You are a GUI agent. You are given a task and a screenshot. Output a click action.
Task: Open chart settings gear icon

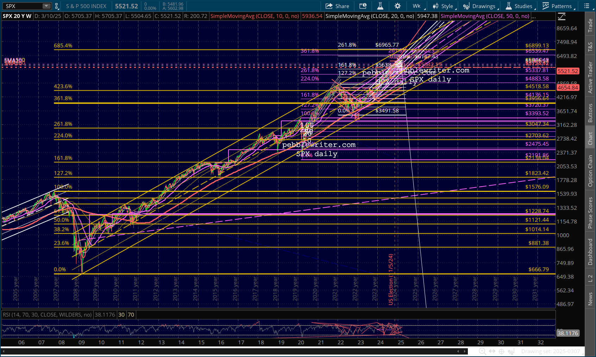coord(397,6)
